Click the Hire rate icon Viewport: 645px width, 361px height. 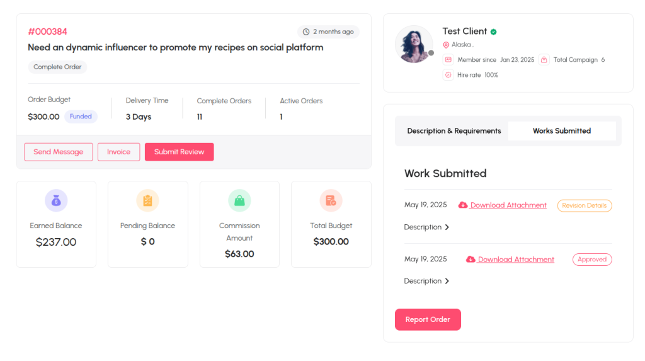448,75
